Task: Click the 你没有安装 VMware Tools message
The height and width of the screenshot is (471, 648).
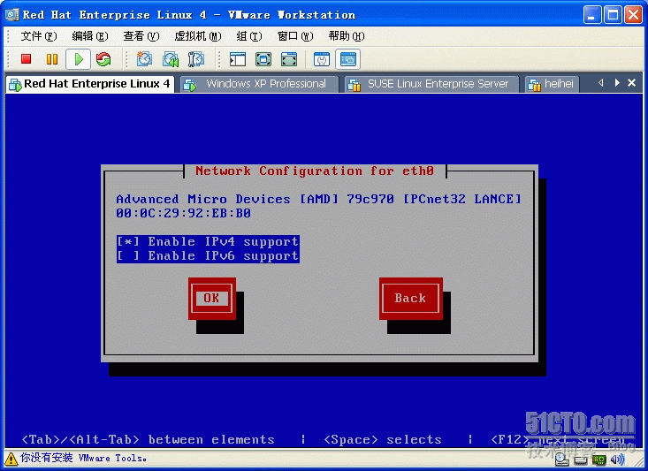Action: 83,458
